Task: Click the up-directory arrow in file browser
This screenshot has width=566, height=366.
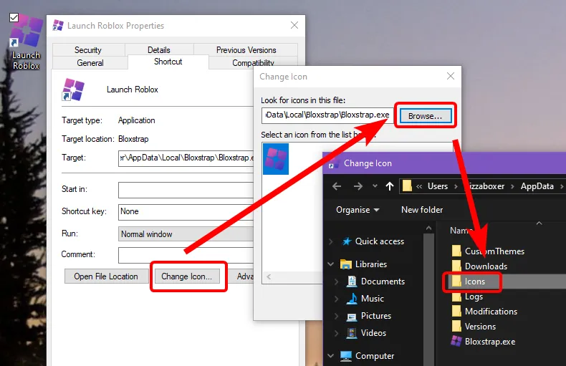Action: click(390, 186)
